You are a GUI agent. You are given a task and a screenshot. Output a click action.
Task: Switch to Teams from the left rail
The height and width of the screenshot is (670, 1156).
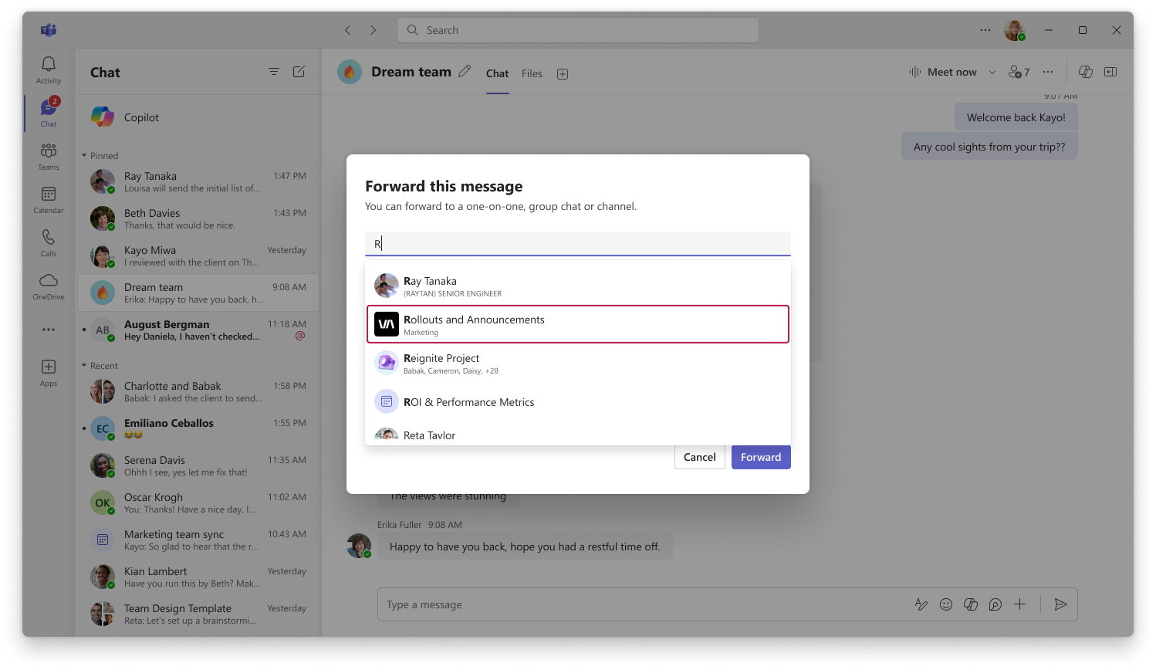48,157
